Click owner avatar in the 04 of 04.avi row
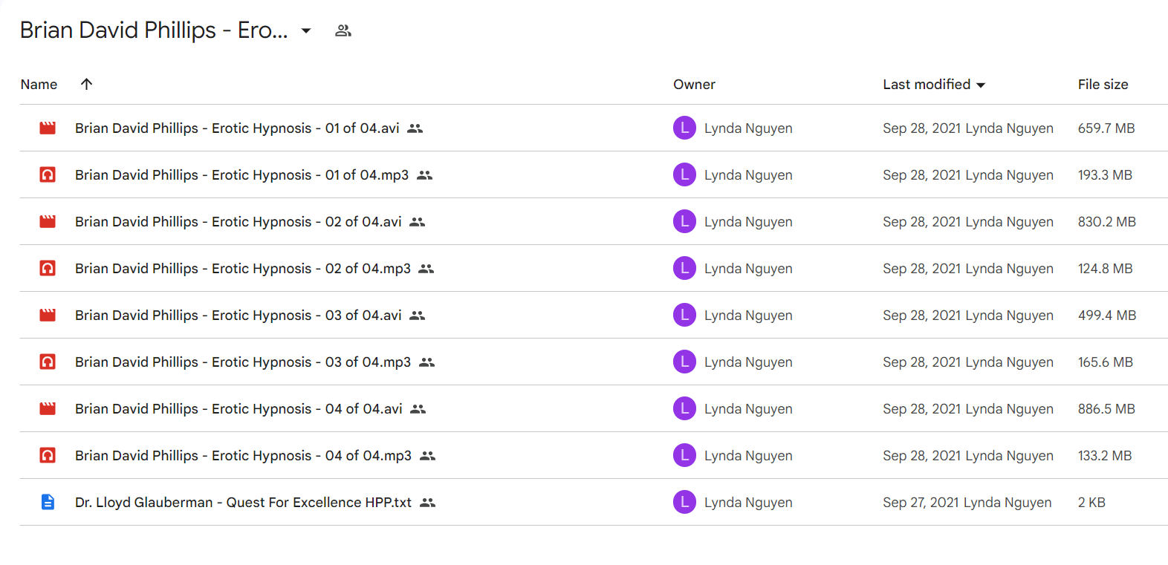The width and height of the screenshot is (1168, 565). (x=684, y=408)
